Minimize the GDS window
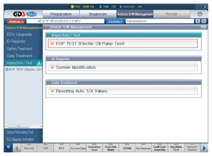 (199, 7)
